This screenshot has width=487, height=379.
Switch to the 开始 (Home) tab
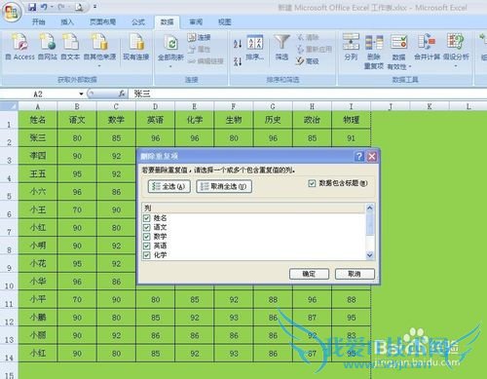pyautogui.click(x=38, y=21)
